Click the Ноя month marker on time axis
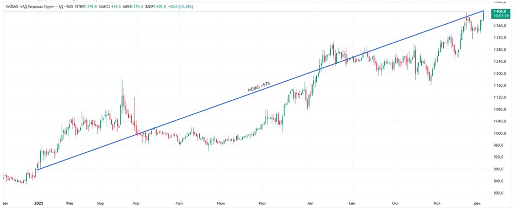The width and height of the screenshot is (515, 213). [438, 203]
